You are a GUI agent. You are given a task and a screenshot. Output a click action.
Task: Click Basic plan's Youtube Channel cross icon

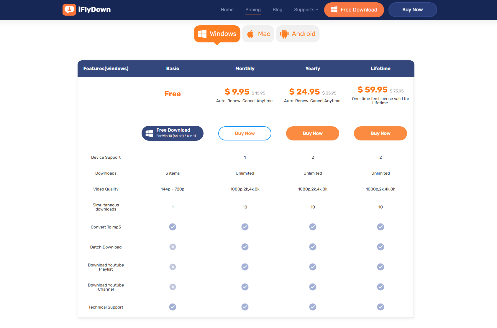(x=173, y=287)
